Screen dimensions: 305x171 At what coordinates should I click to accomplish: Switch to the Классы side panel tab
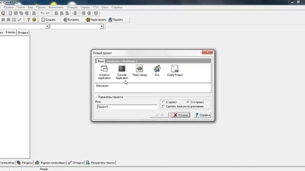tap(10, 32)
